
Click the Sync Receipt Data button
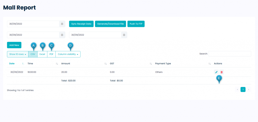tap(81, 24)
